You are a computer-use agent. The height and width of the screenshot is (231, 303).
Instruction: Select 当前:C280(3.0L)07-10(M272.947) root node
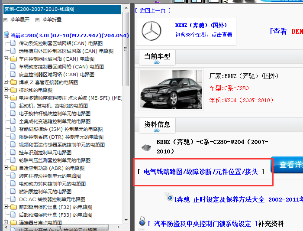(x=70, y=36)
